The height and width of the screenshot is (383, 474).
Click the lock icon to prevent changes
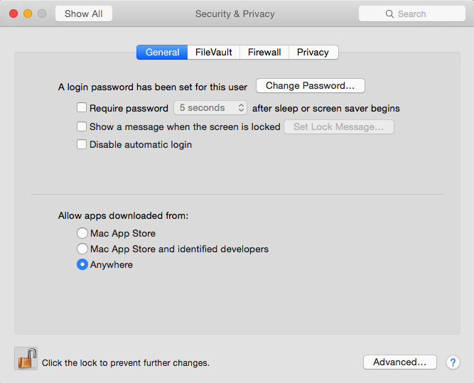tap(26, 359)
